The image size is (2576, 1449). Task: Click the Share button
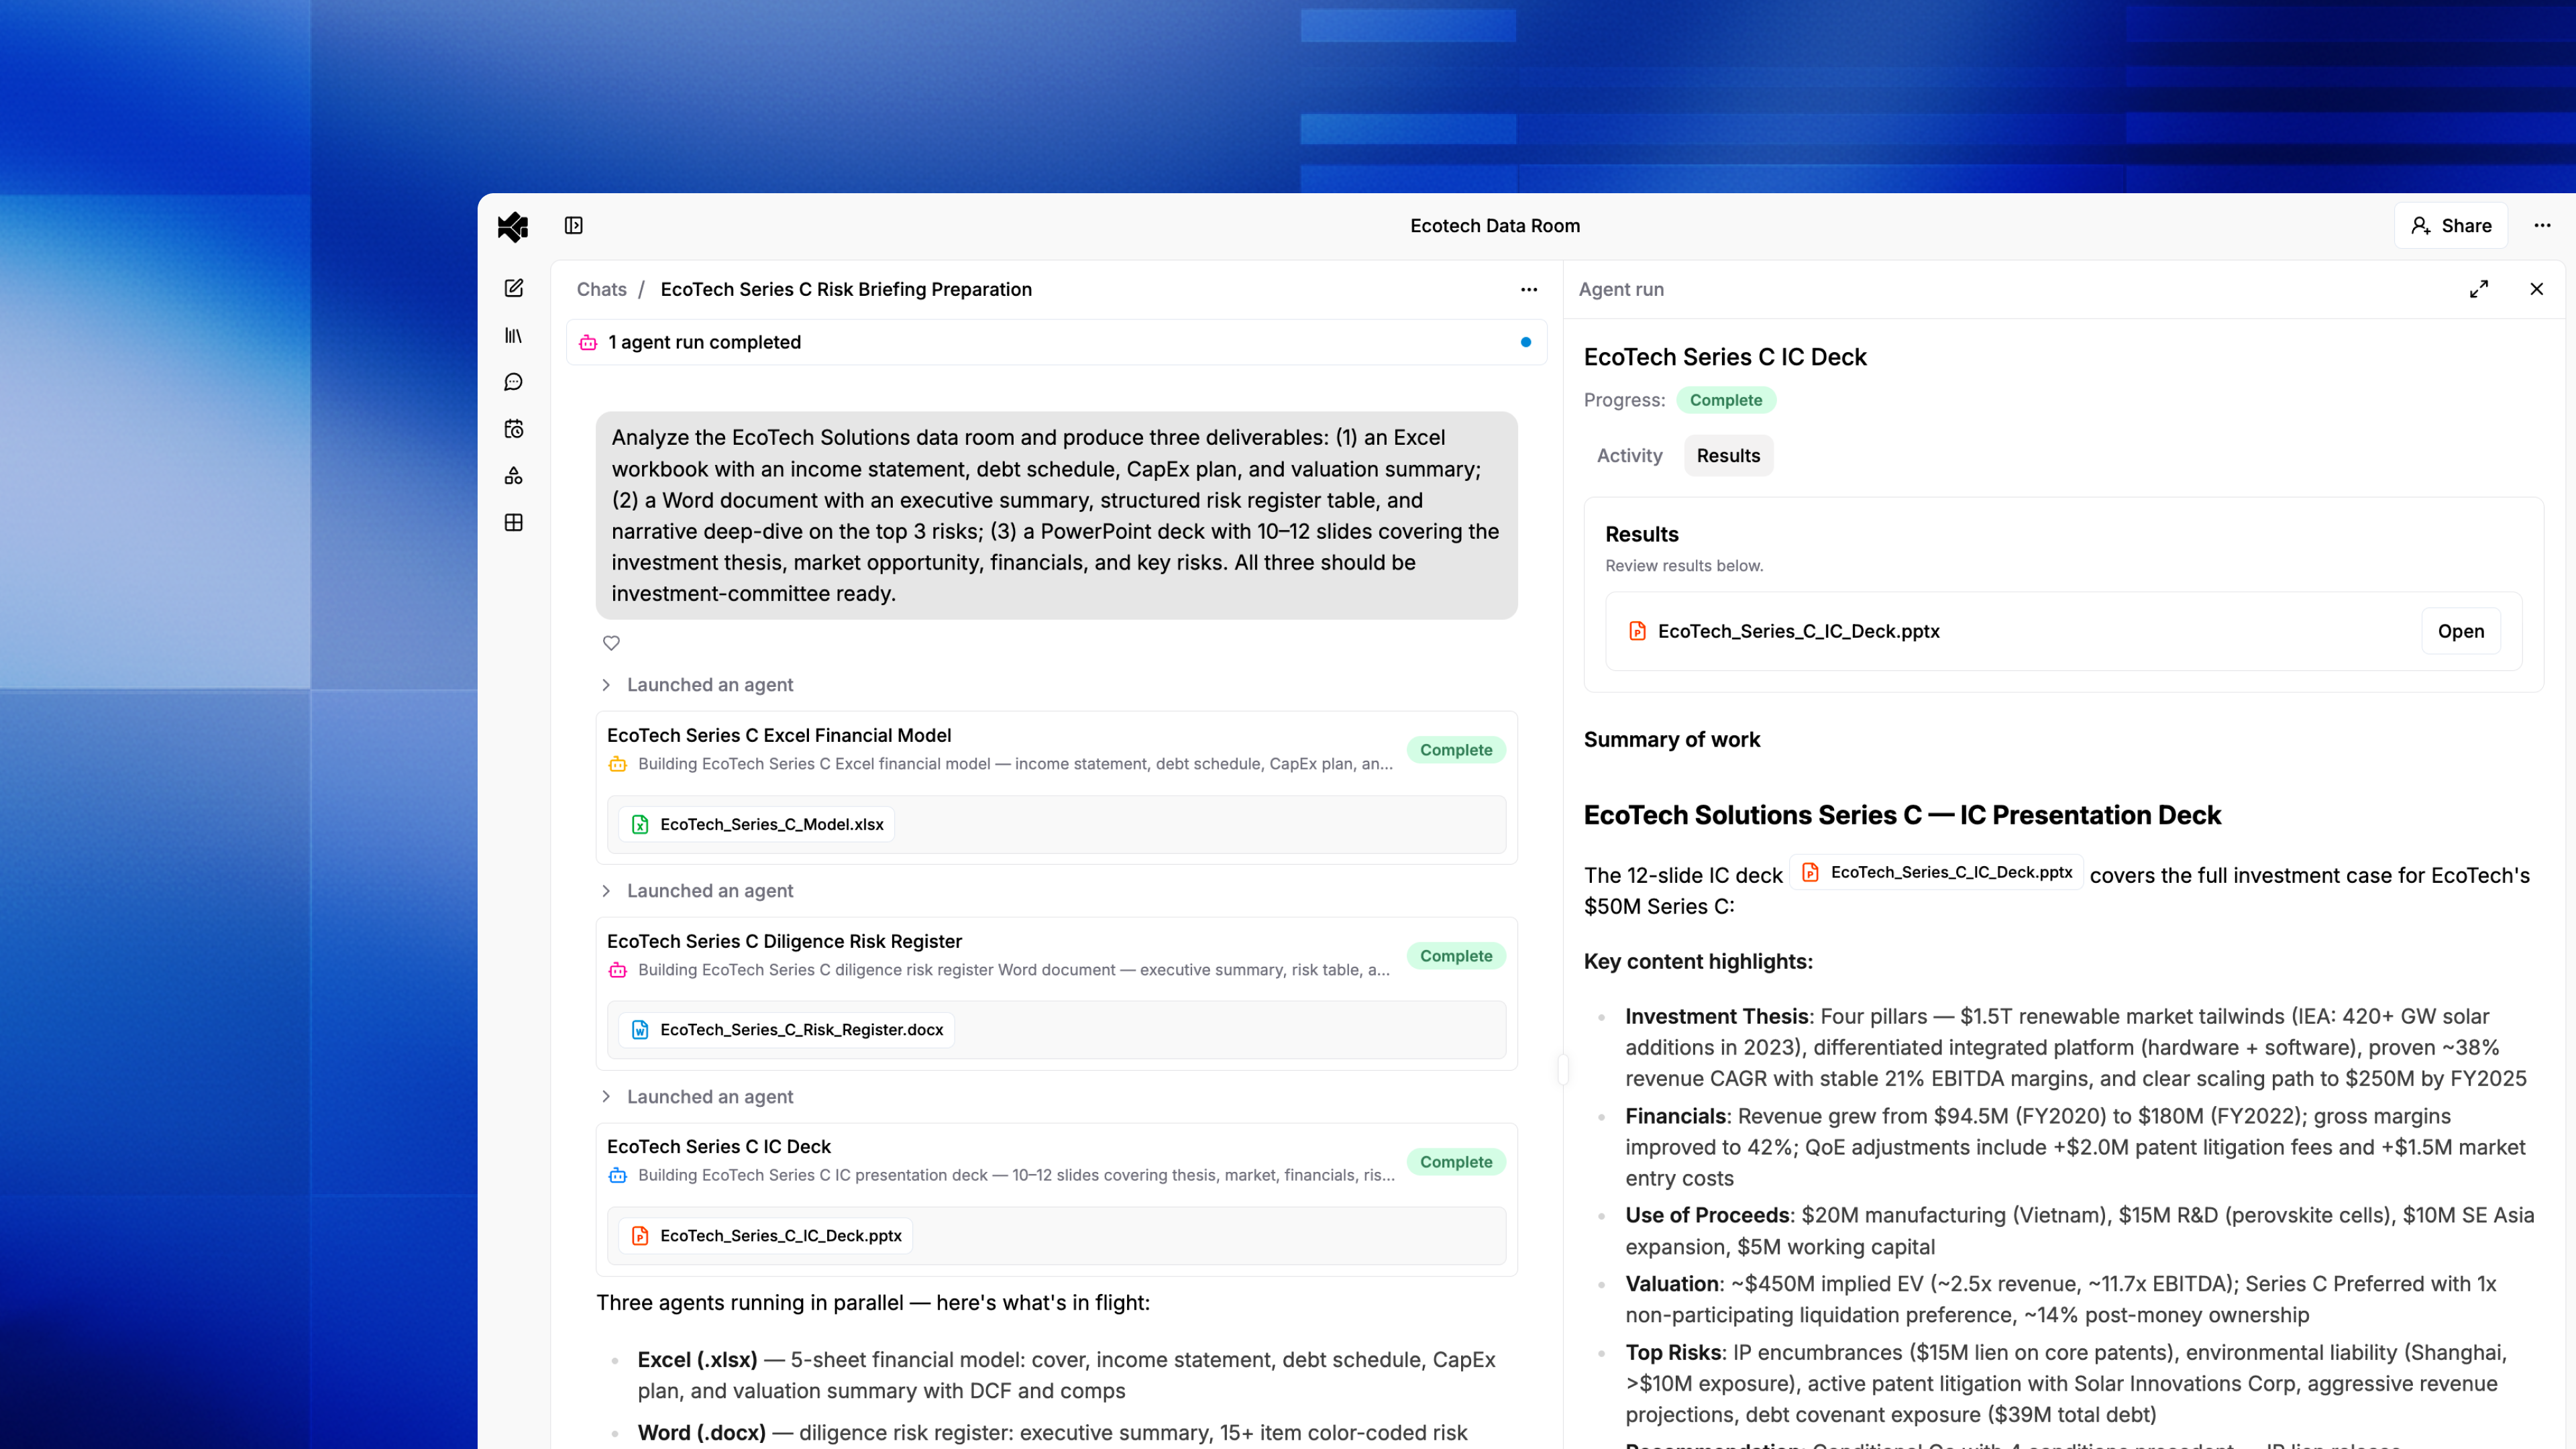pos(2451,226)
